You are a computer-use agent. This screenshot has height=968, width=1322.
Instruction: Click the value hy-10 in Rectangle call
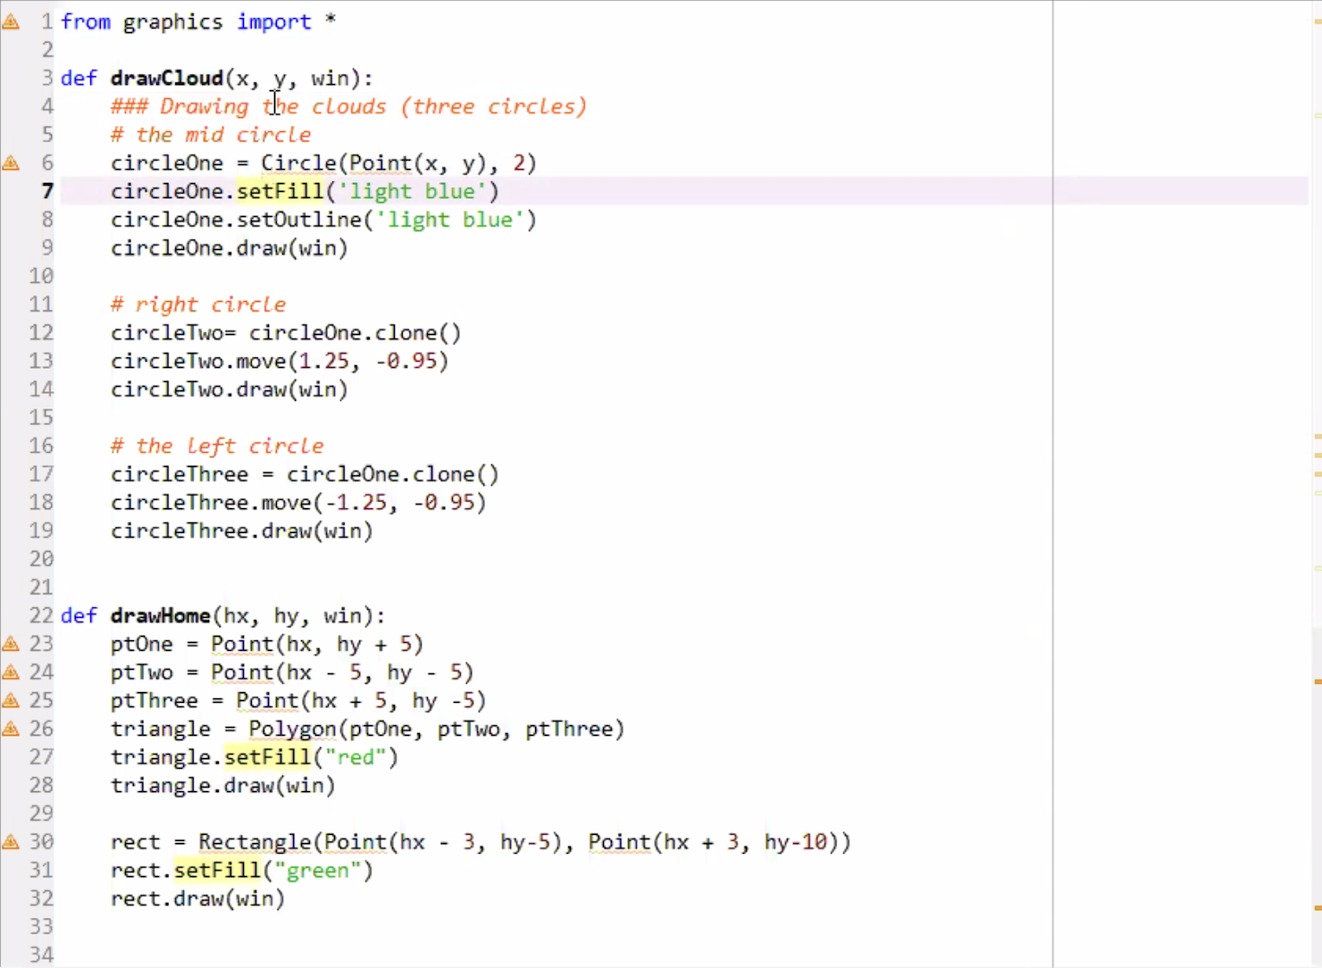click(796, 842)
